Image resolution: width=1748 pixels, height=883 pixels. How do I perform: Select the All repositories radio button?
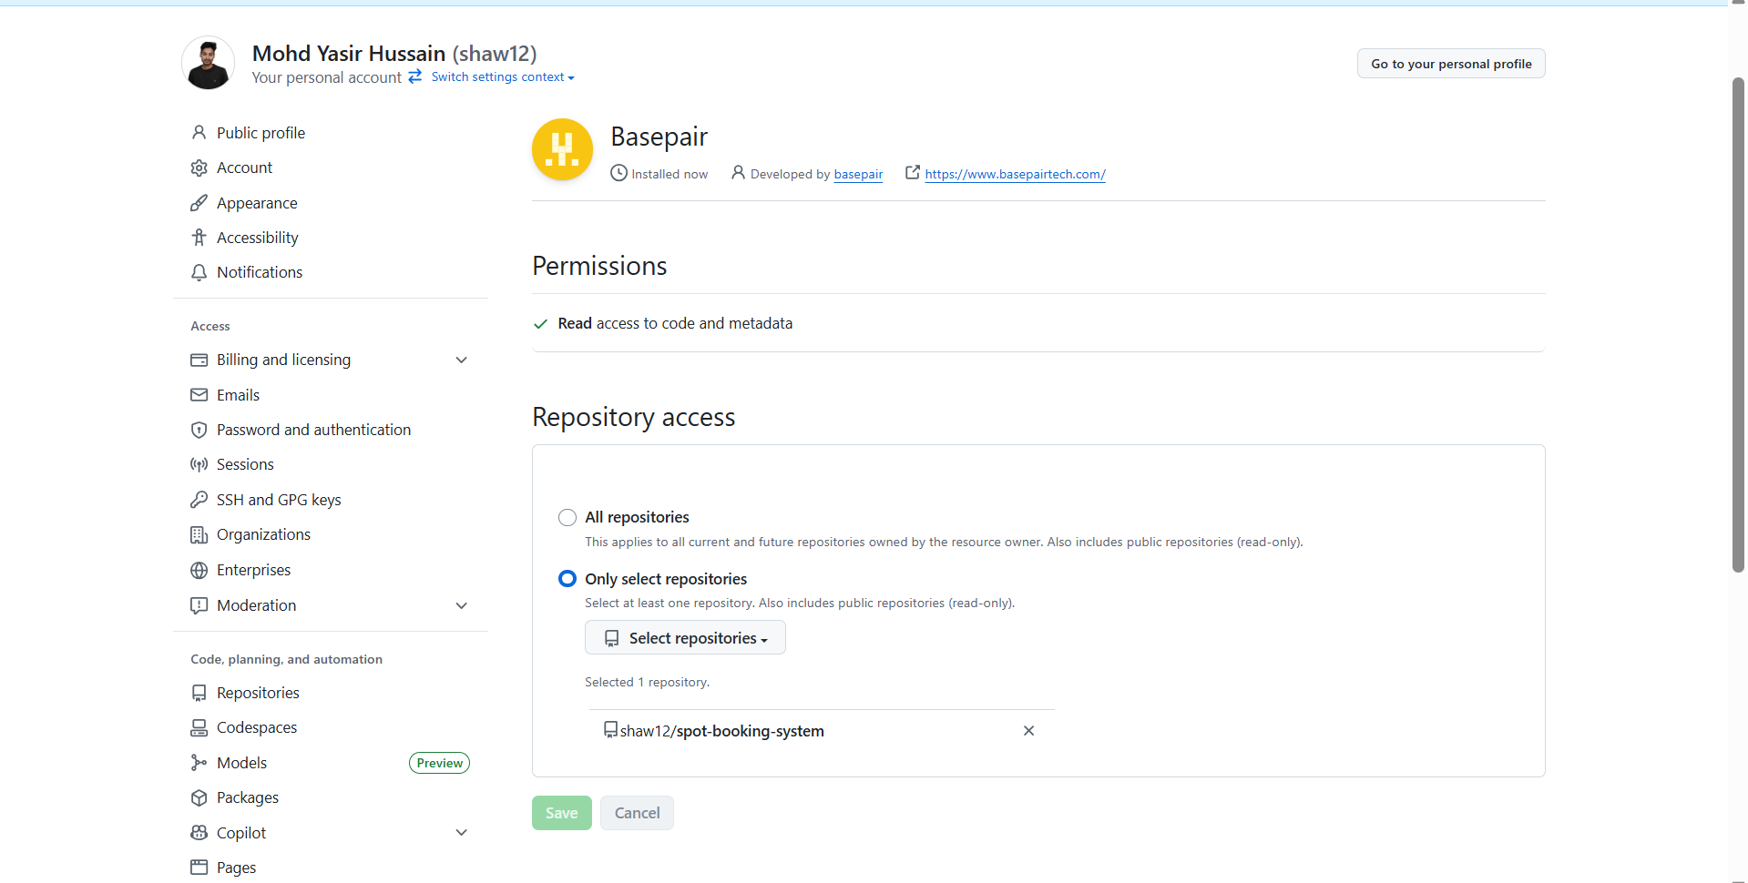coord(567,517)
